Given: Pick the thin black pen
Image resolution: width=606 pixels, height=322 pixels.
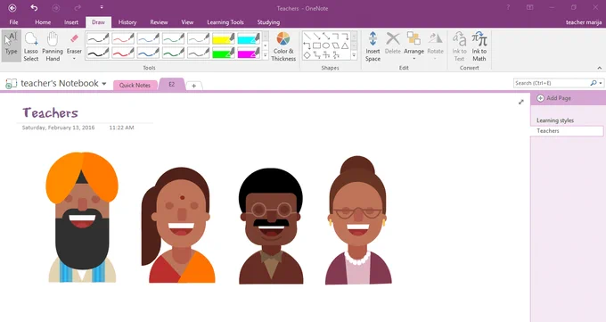Looking at the screenshot, I should tap(98, 38).
